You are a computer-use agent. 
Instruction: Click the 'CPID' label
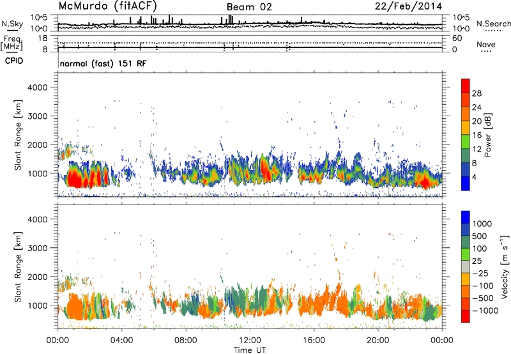14,61
